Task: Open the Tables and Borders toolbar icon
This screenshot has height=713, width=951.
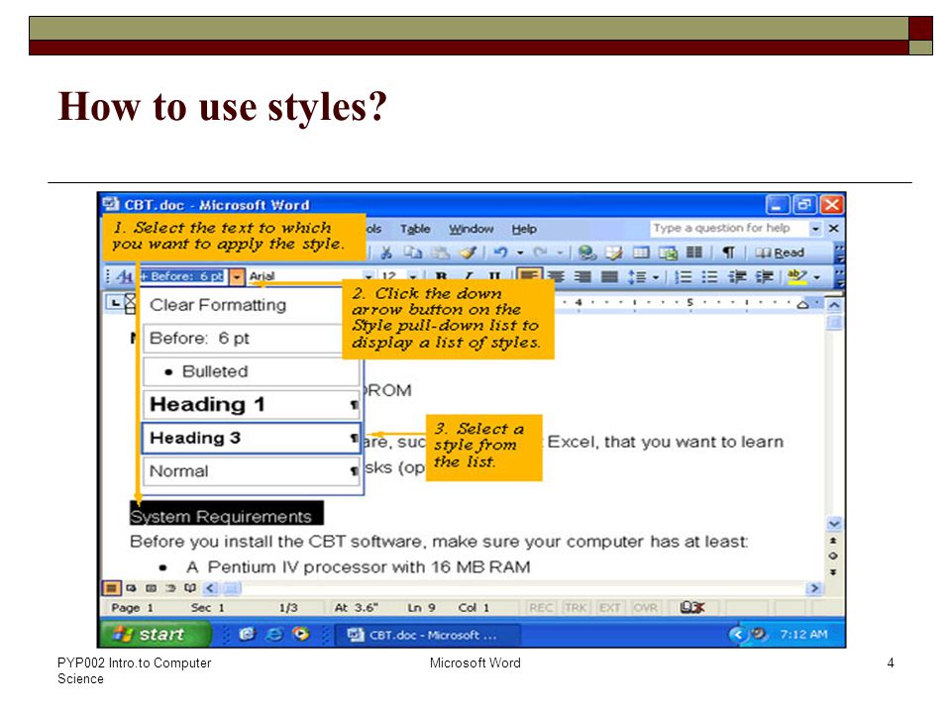Action: [614, 253]
